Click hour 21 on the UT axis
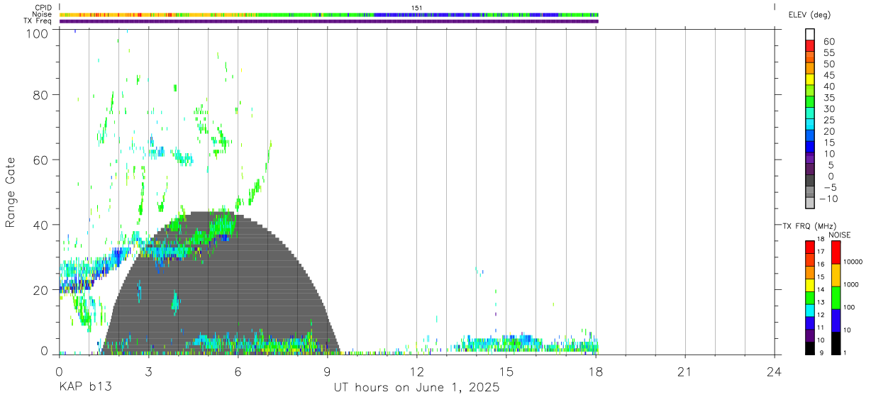871x402 pixels. (x=684, y=371)
